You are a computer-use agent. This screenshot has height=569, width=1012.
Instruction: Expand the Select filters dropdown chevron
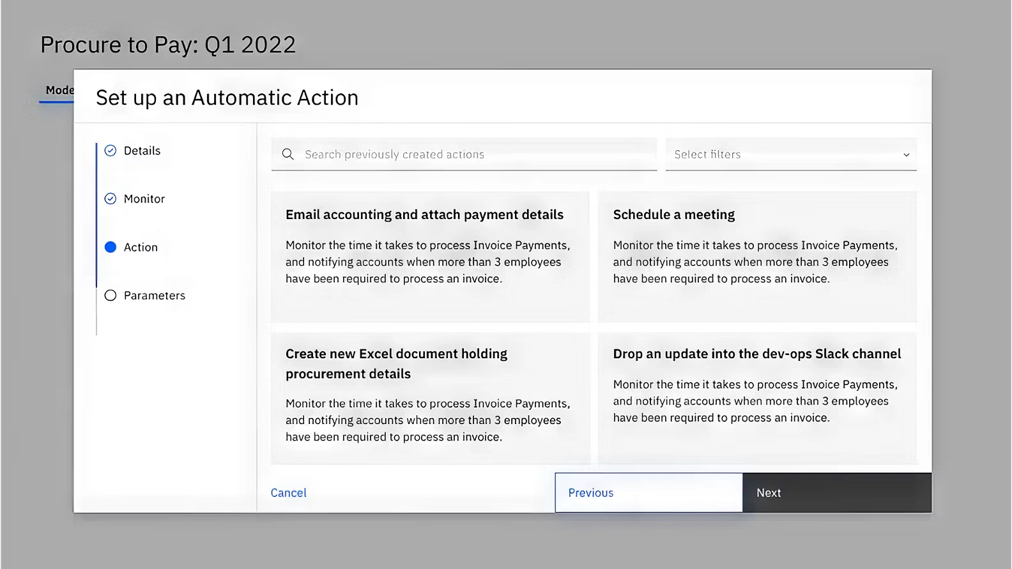click(906, 155)
